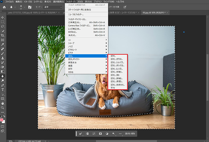Select the Spot Healing Brush tool
Screen dimensions: 209x142
pyautogui.click(x=3, y=49)
